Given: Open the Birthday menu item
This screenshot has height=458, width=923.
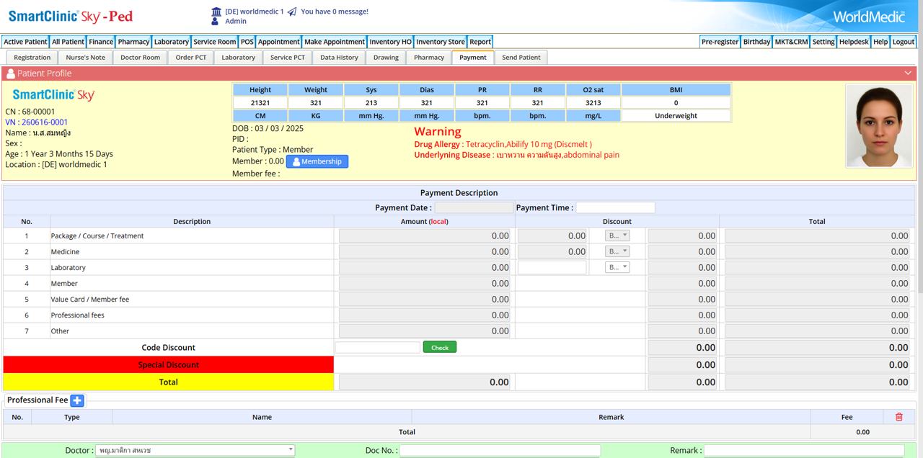Looking at the screenshot, I should click(756, 42).
